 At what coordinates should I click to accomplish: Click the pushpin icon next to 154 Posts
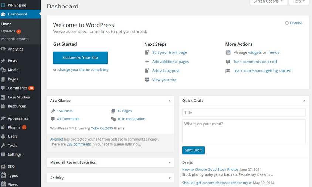pyautogui.click(x=53, y=111)
